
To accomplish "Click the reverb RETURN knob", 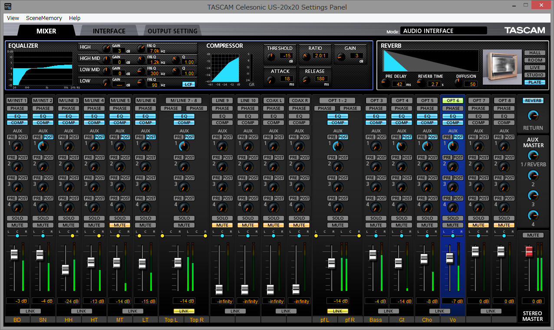I will point(533,115).
